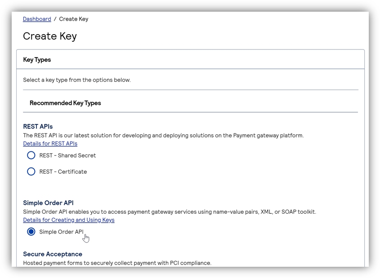Click the Simple Order API description sentence
380x278 pixels.
point(170,212)
